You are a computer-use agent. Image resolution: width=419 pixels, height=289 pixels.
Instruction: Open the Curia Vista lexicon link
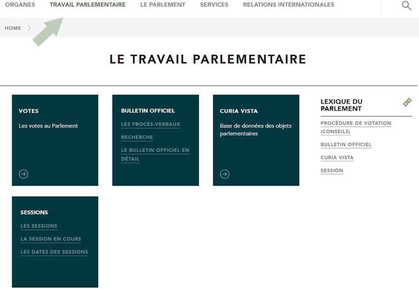(x=337, y=157)
